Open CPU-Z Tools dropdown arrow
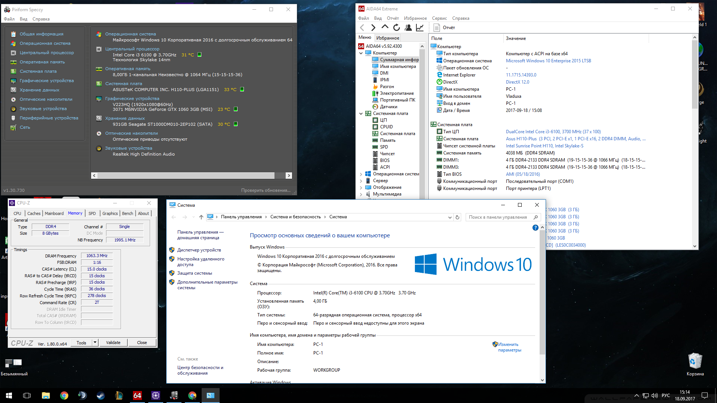 [95, 343]
